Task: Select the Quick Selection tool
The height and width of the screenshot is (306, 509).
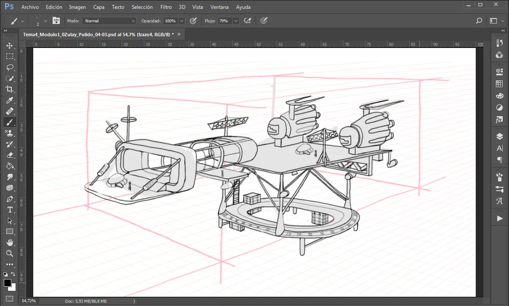Action: point(10,78)
